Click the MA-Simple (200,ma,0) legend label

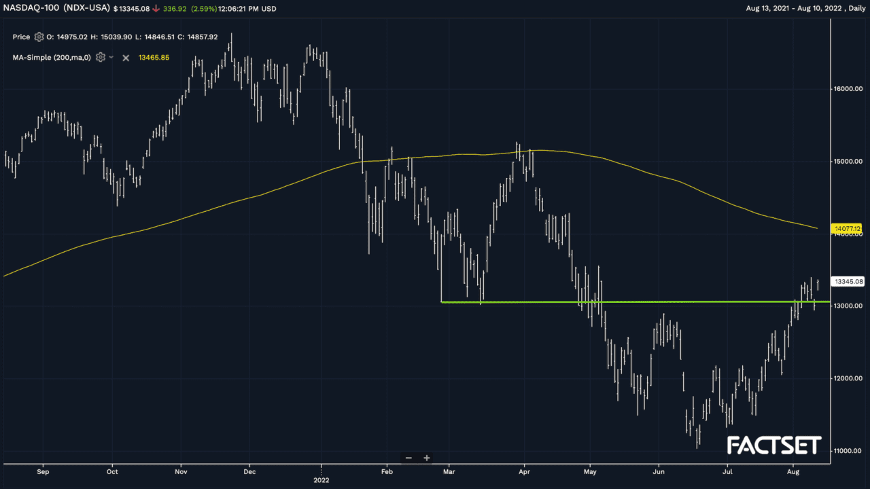pyautogui.click(x=52, y=58)
